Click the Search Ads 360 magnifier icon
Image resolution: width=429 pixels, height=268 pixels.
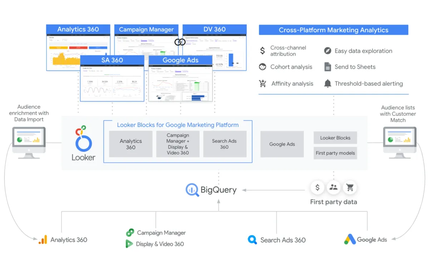[x=252, y=240]
